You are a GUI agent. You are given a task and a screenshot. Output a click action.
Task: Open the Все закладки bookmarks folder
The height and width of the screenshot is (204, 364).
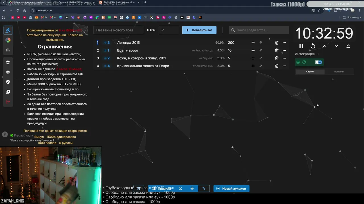352,17
